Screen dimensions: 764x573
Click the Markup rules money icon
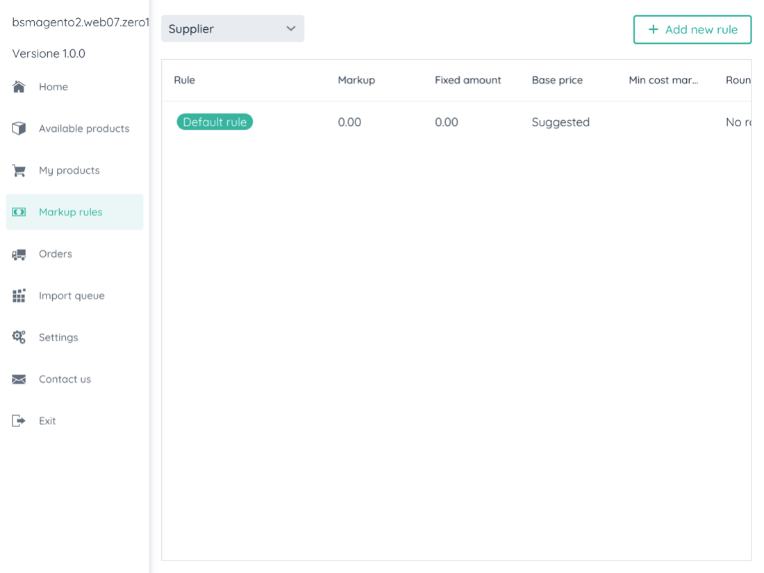19,212
